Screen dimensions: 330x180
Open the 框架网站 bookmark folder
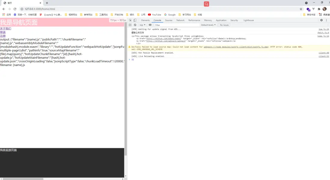click(x=71, y=15)
